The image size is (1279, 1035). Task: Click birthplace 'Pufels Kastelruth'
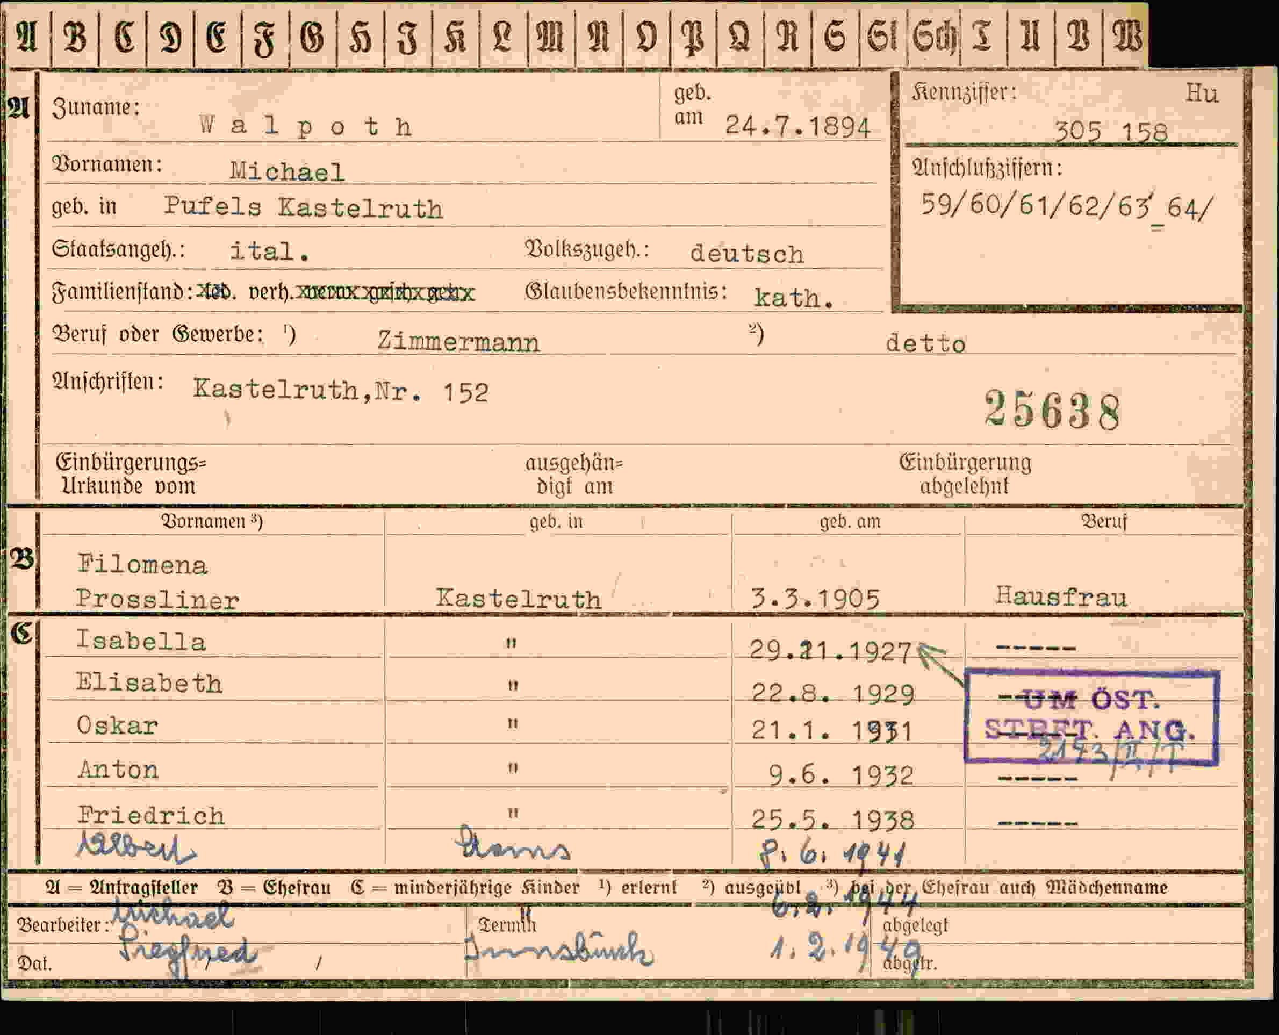point(304,207)
